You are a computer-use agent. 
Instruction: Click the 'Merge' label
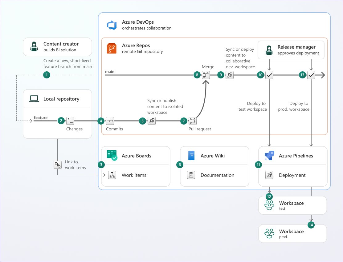(x=208, y=67)
